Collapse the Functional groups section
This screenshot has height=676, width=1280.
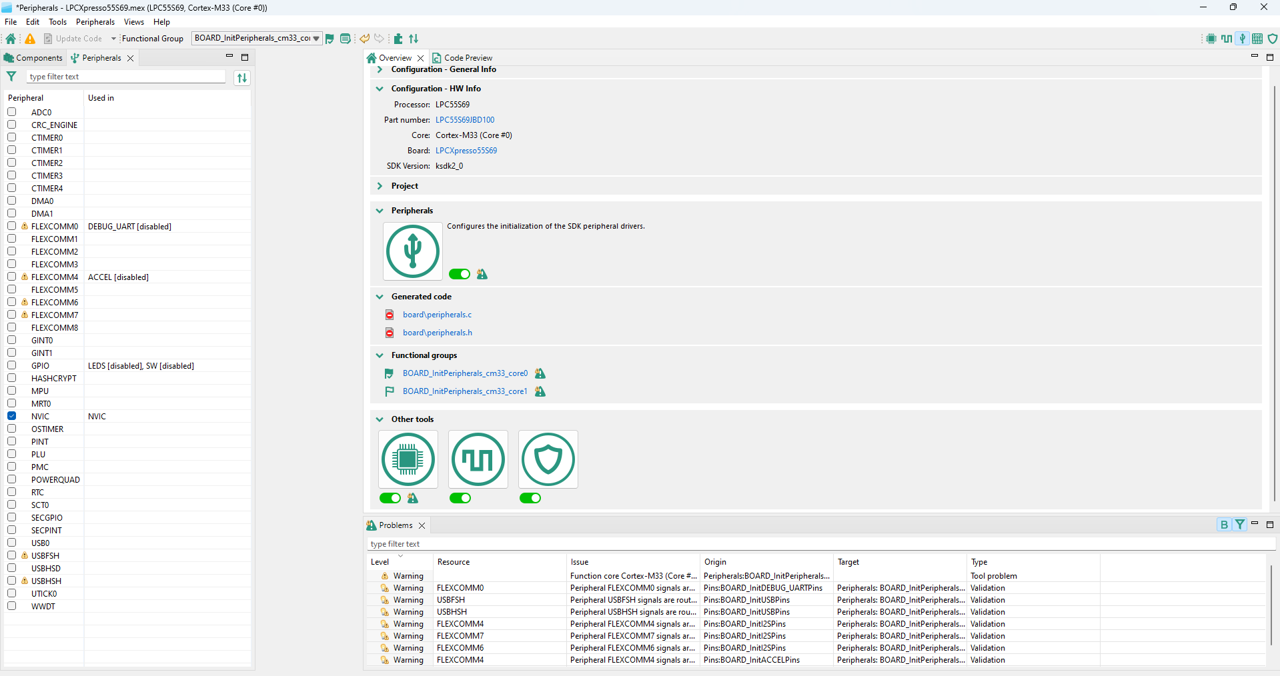pyautogui.click(x=380, y=355)
